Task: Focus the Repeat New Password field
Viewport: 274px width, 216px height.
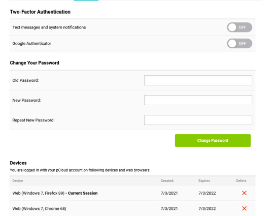Action: click(198, 120)
